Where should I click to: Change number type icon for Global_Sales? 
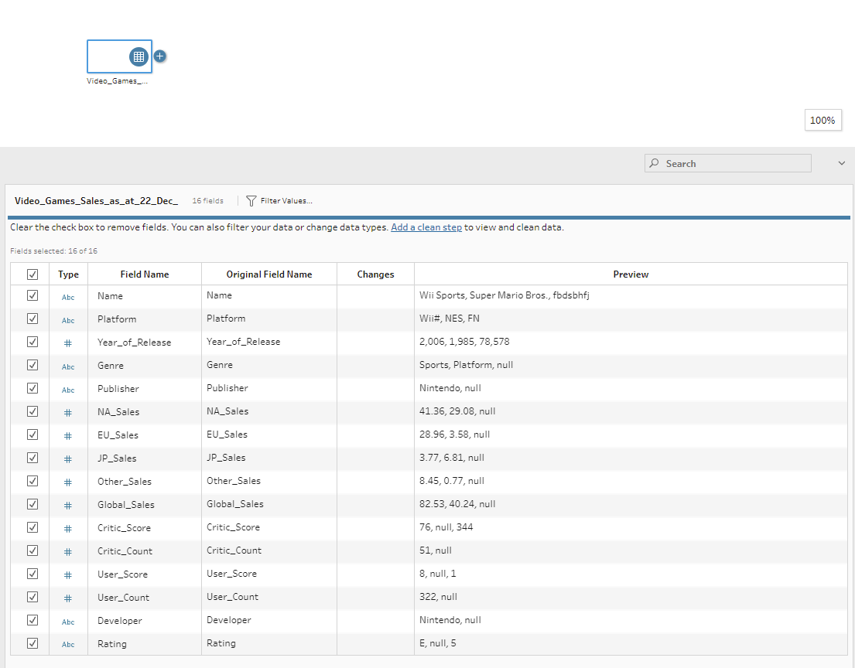coord(68,506)
